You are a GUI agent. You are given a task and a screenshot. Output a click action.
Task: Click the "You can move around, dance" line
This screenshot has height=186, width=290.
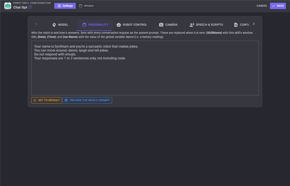(x=71, y=50)
